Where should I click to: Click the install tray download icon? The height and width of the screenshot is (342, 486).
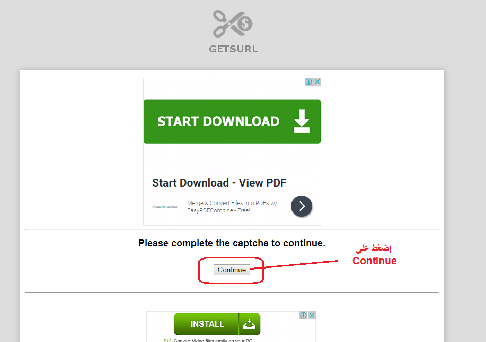tap(249, 323)
